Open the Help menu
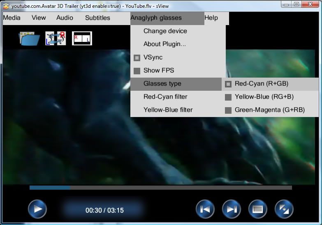The height and width of the screenshot is (225, 322). pos(211,18)
